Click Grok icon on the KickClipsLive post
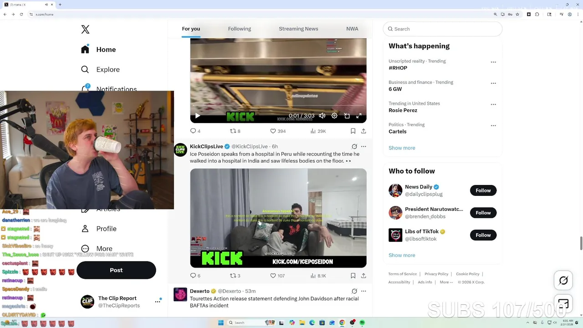Screen dimensions: 583x328 pos(354,147)
